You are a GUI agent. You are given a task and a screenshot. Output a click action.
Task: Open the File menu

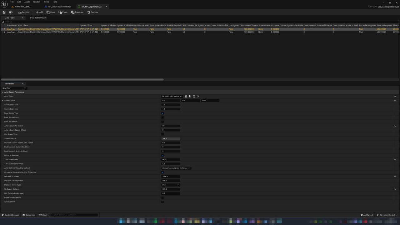tap(12, 2)
